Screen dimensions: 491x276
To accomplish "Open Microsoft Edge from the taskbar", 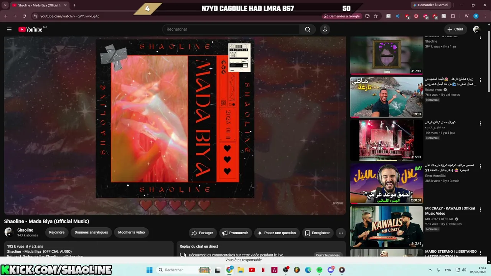I will (308, 270).
